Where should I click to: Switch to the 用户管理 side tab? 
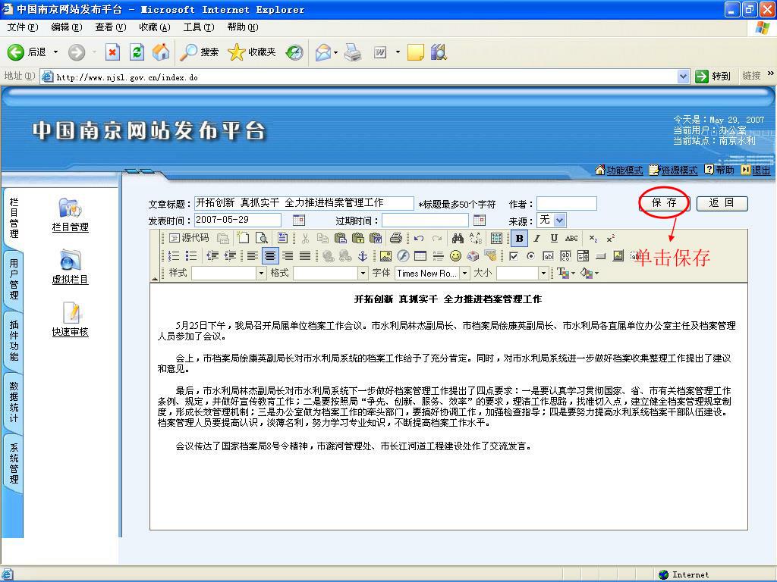14,279
